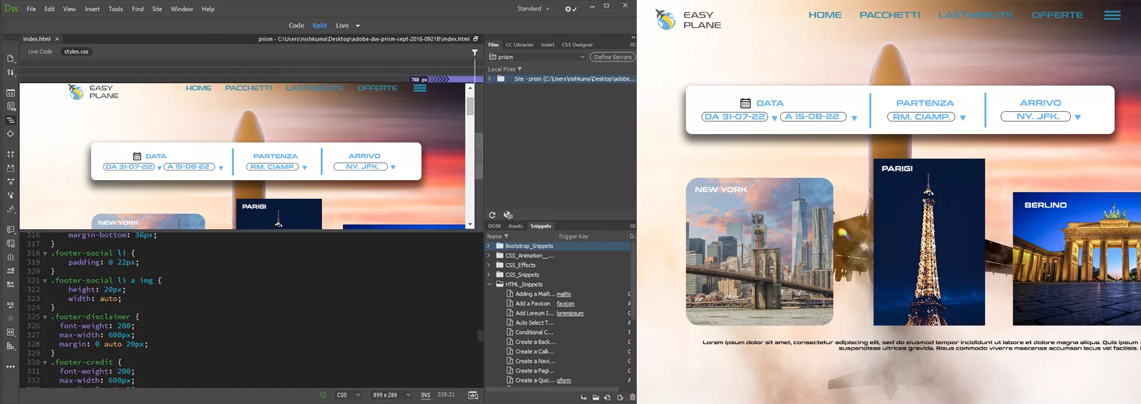Click the Berlino card in browser page
The height and width of the screenshot is (404, 1141).
click(1076, 259)
